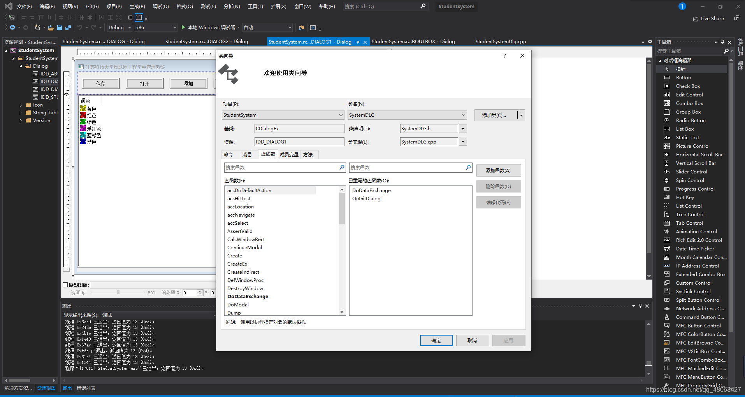Open the 调试(D) menu
This screenshot has height=397, width=745.
[x=161, y=7]
